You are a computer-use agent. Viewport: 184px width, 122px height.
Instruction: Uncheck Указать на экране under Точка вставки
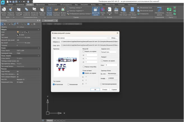point(84,73)
